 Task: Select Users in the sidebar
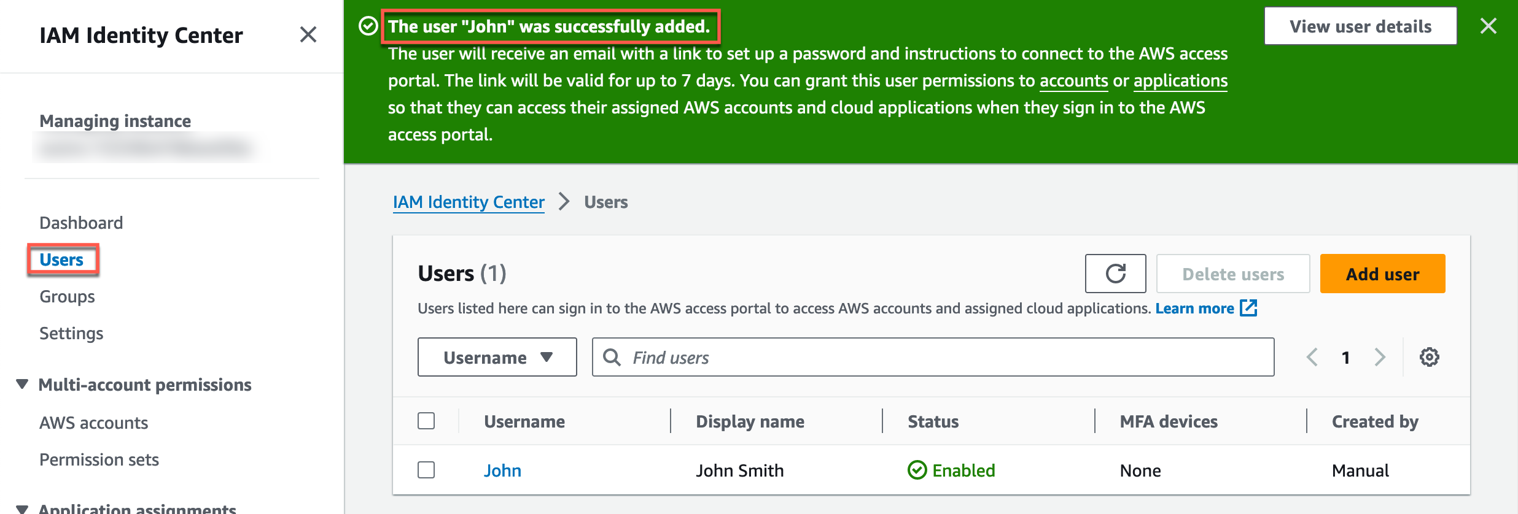click(x=61, y=259)
